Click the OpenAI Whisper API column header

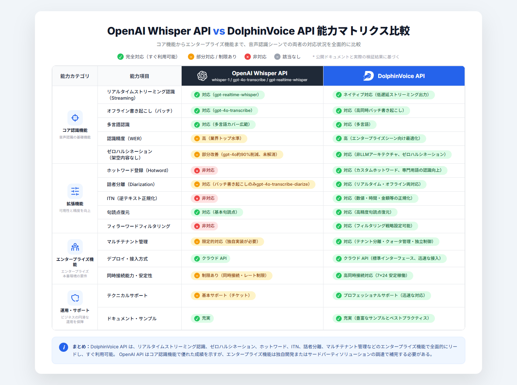pyautogui.click(x=252, y=76)
